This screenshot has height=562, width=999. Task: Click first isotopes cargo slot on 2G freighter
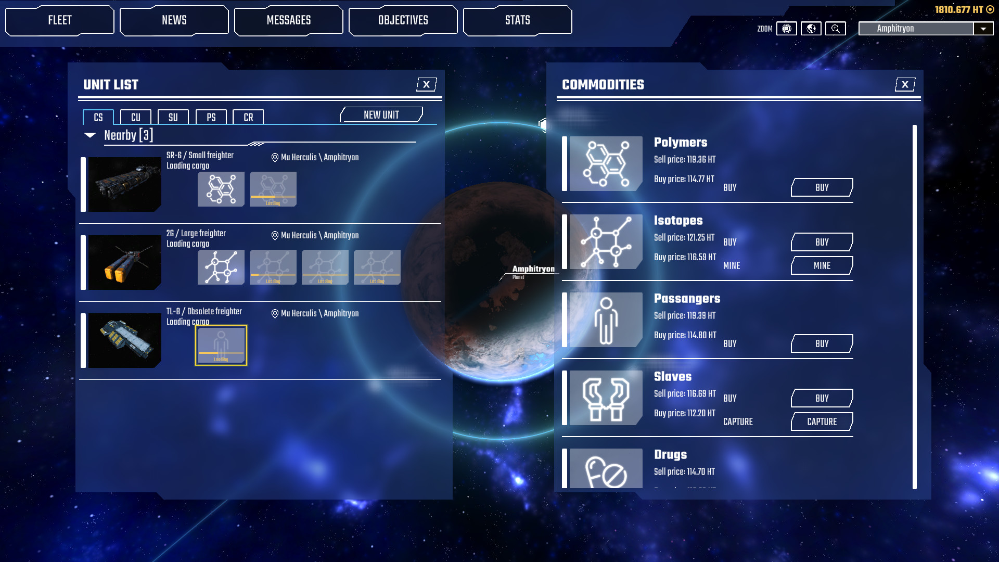coord(221,267)
